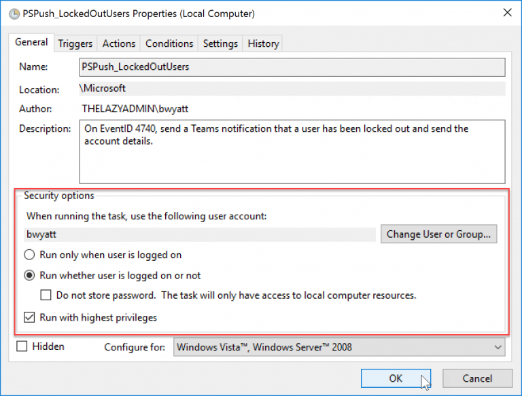Enable the Hidden checkbox
522x396 pixels.
(22, 346)
